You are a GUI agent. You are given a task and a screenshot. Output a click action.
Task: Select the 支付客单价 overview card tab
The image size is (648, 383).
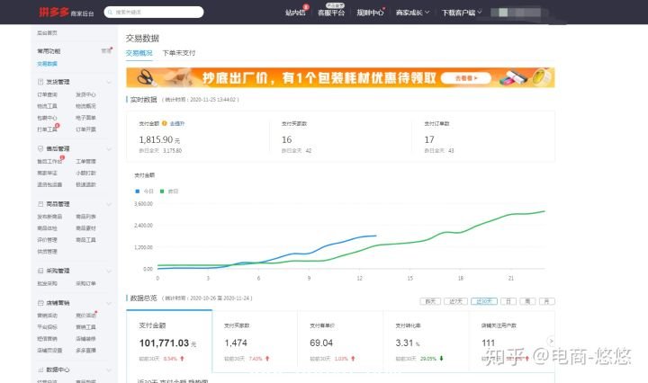[x=340, y=341]
